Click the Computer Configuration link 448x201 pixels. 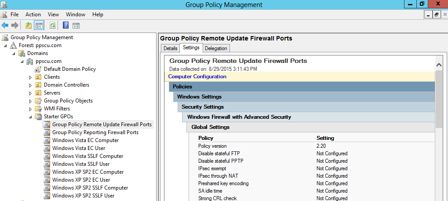coord(197,77)
